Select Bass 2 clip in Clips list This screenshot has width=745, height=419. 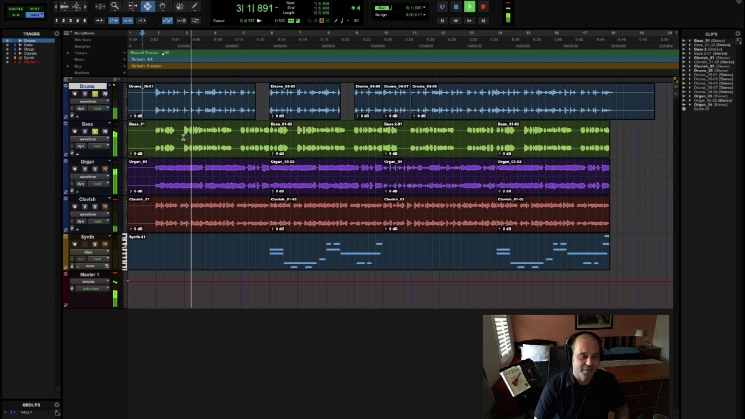pyautogui.click(x=708, y=49)
